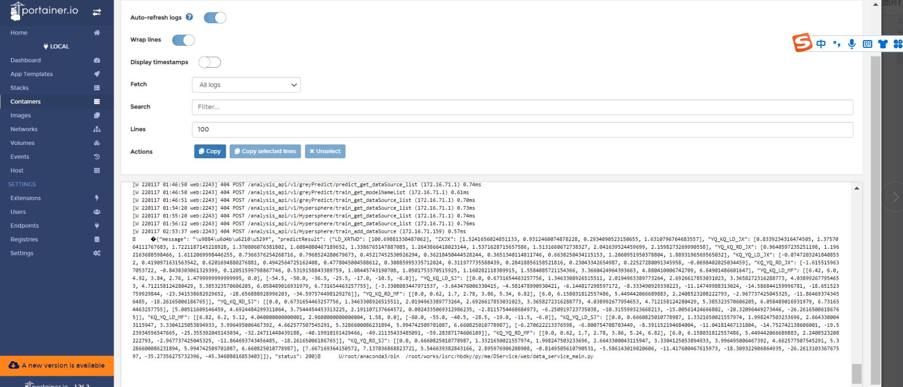This screenshot has height=387, width=903.
Task: Click 'A new version is available' banner
Action: click(57, 365)
